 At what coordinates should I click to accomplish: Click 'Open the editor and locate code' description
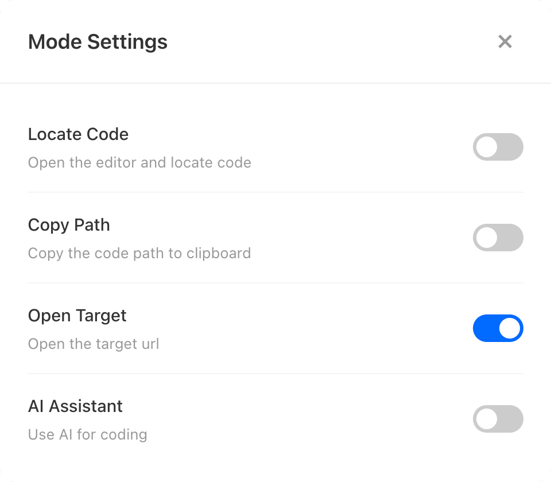pyautogui.click(x=139, y=163)
